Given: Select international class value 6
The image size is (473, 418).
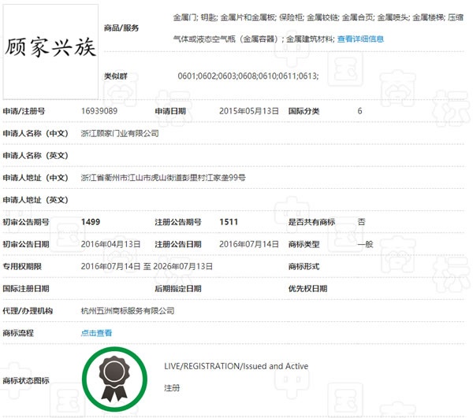Looking at the screenshot, I should (359, 111).
